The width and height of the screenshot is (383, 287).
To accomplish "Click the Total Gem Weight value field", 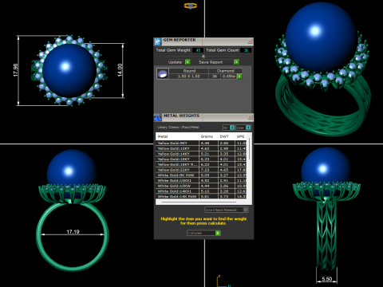I will 198,50.
